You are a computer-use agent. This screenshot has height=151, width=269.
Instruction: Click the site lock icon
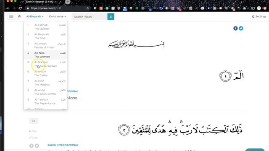tap(28, 8)
